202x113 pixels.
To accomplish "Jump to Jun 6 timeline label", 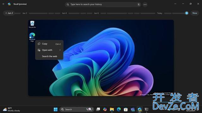I will 96,13.
